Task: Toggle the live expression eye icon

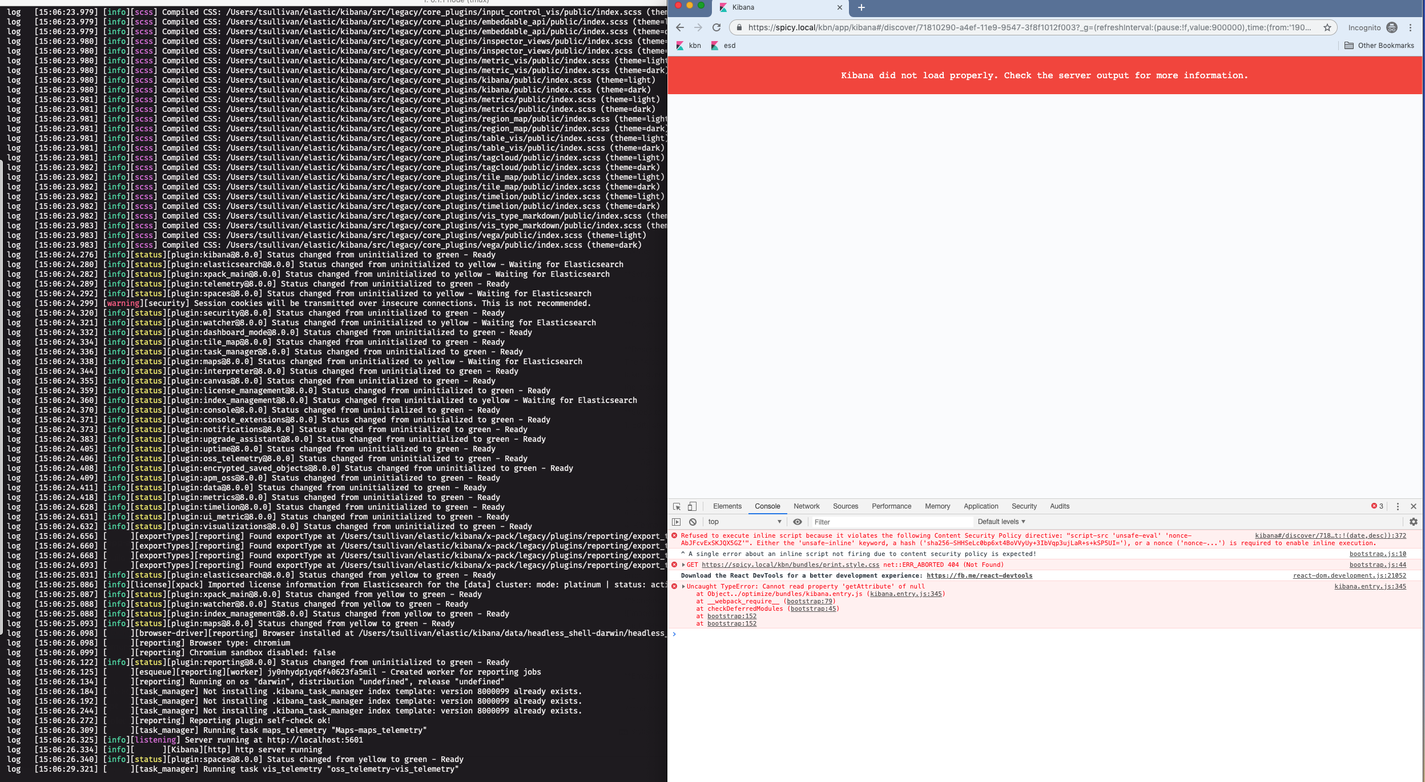Action: (x=798, y=522)
